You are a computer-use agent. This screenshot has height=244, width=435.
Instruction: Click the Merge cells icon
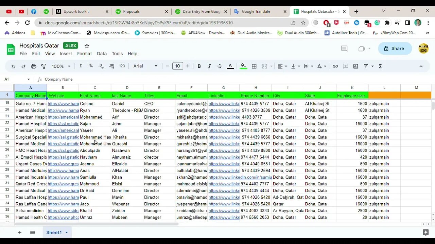tap(265, 66)
